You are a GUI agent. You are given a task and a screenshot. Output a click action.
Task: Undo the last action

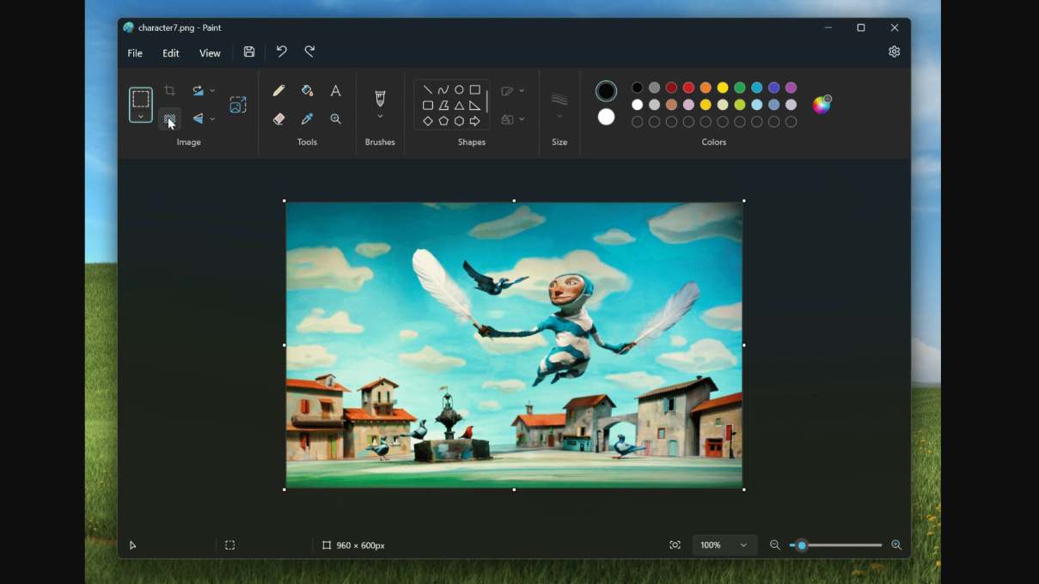point(281,52)
